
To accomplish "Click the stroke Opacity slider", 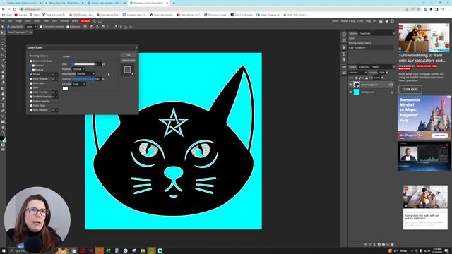I will (x=83, y=79).
